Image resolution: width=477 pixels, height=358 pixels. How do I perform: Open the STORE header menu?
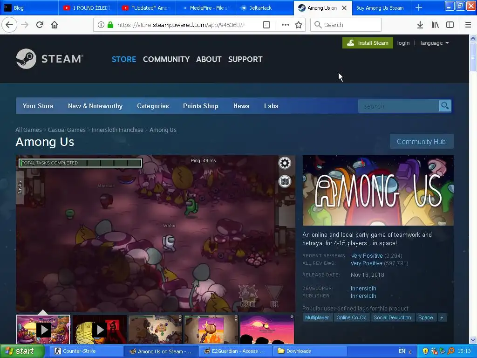tap(124, 59)
